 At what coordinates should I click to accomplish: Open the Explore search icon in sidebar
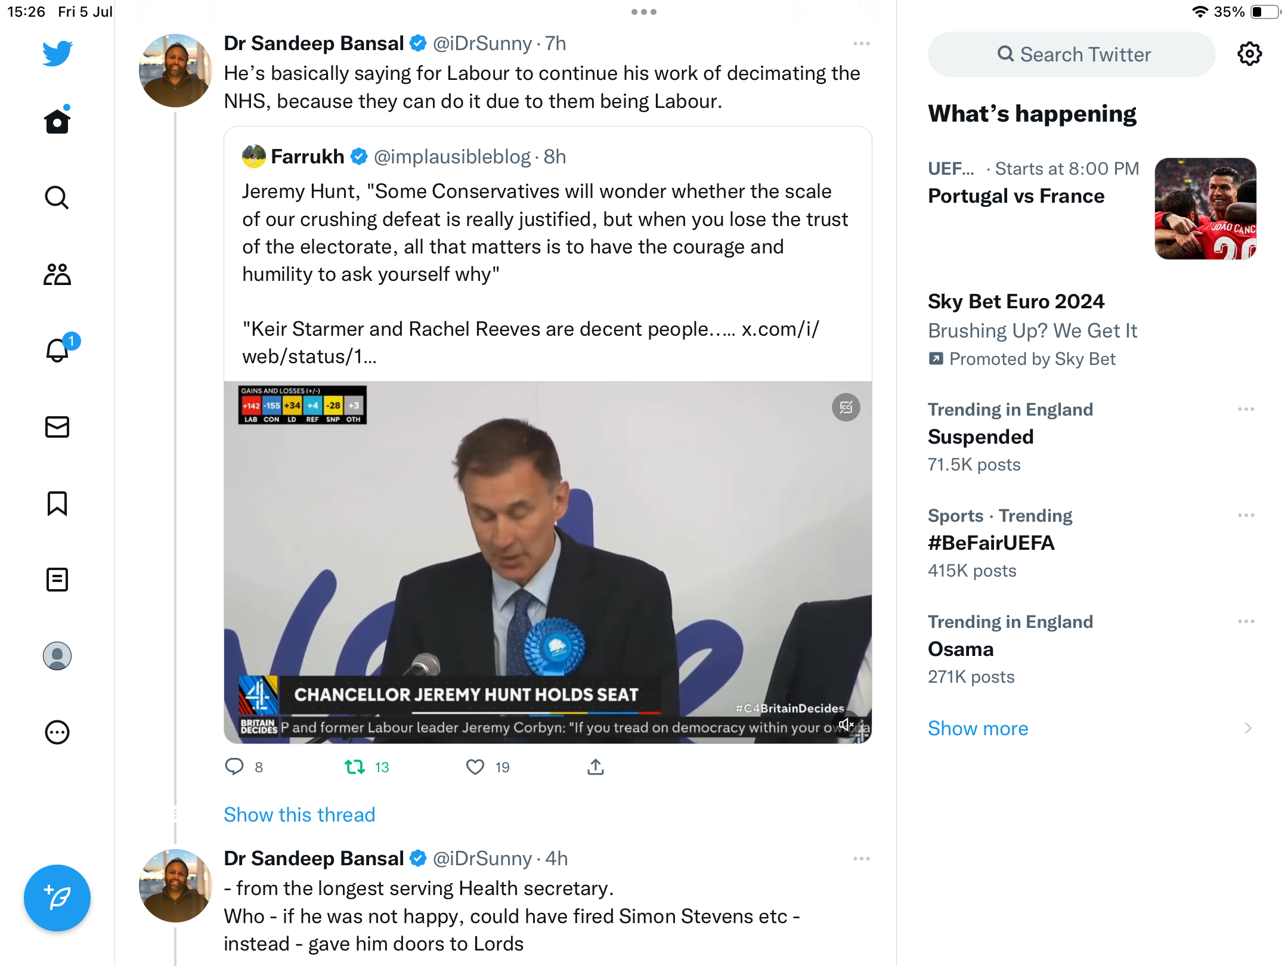[x=57, y=198]
